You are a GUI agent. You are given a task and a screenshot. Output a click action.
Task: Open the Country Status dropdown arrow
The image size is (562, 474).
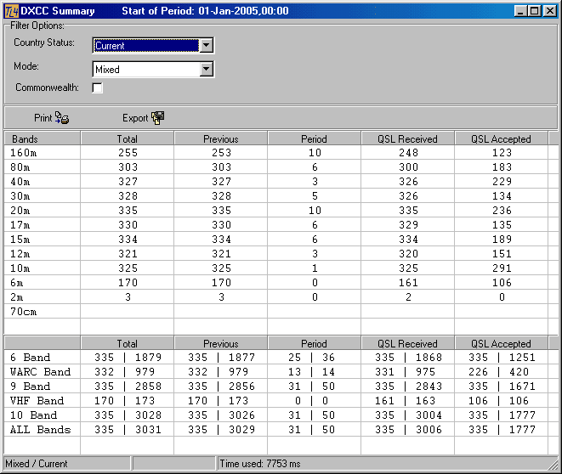pyautogui.click(x=206, y=46)
